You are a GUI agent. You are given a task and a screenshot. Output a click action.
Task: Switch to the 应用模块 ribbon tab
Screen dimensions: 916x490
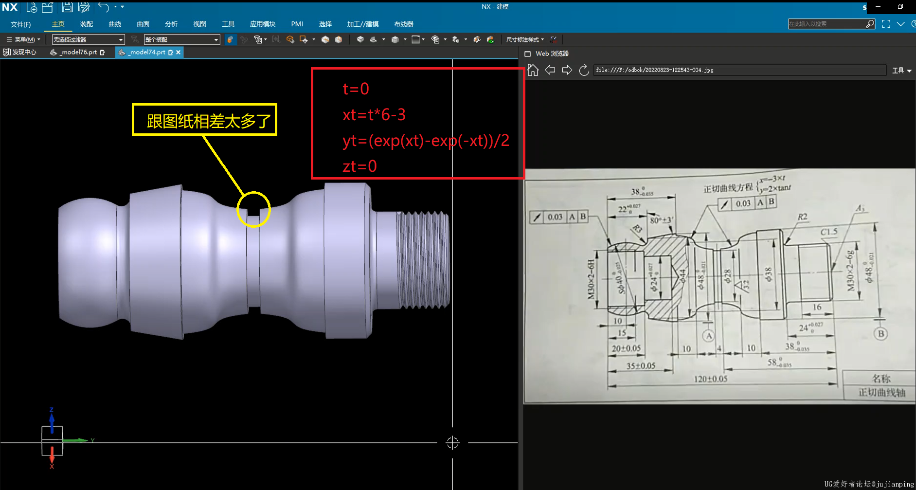pyautogui.click(x=263, y=24)
